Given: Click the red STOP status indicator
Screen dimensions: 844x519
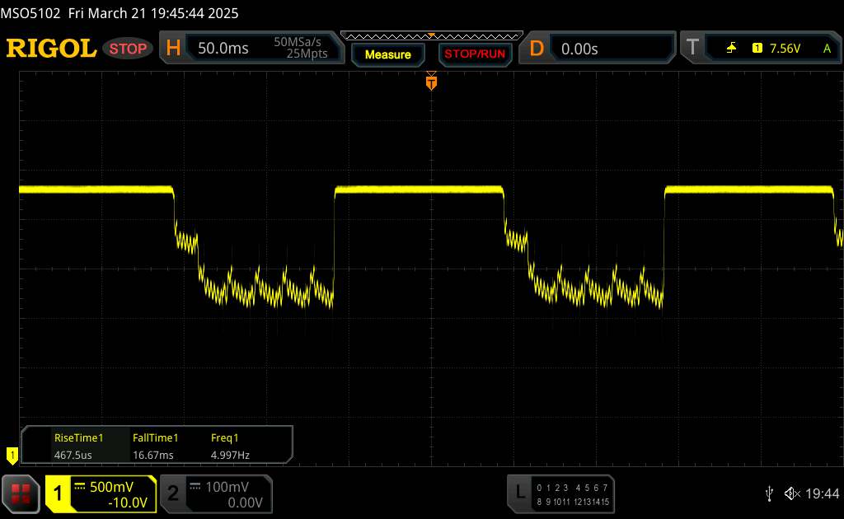Looking at the screenshot, I should (129, 49).
